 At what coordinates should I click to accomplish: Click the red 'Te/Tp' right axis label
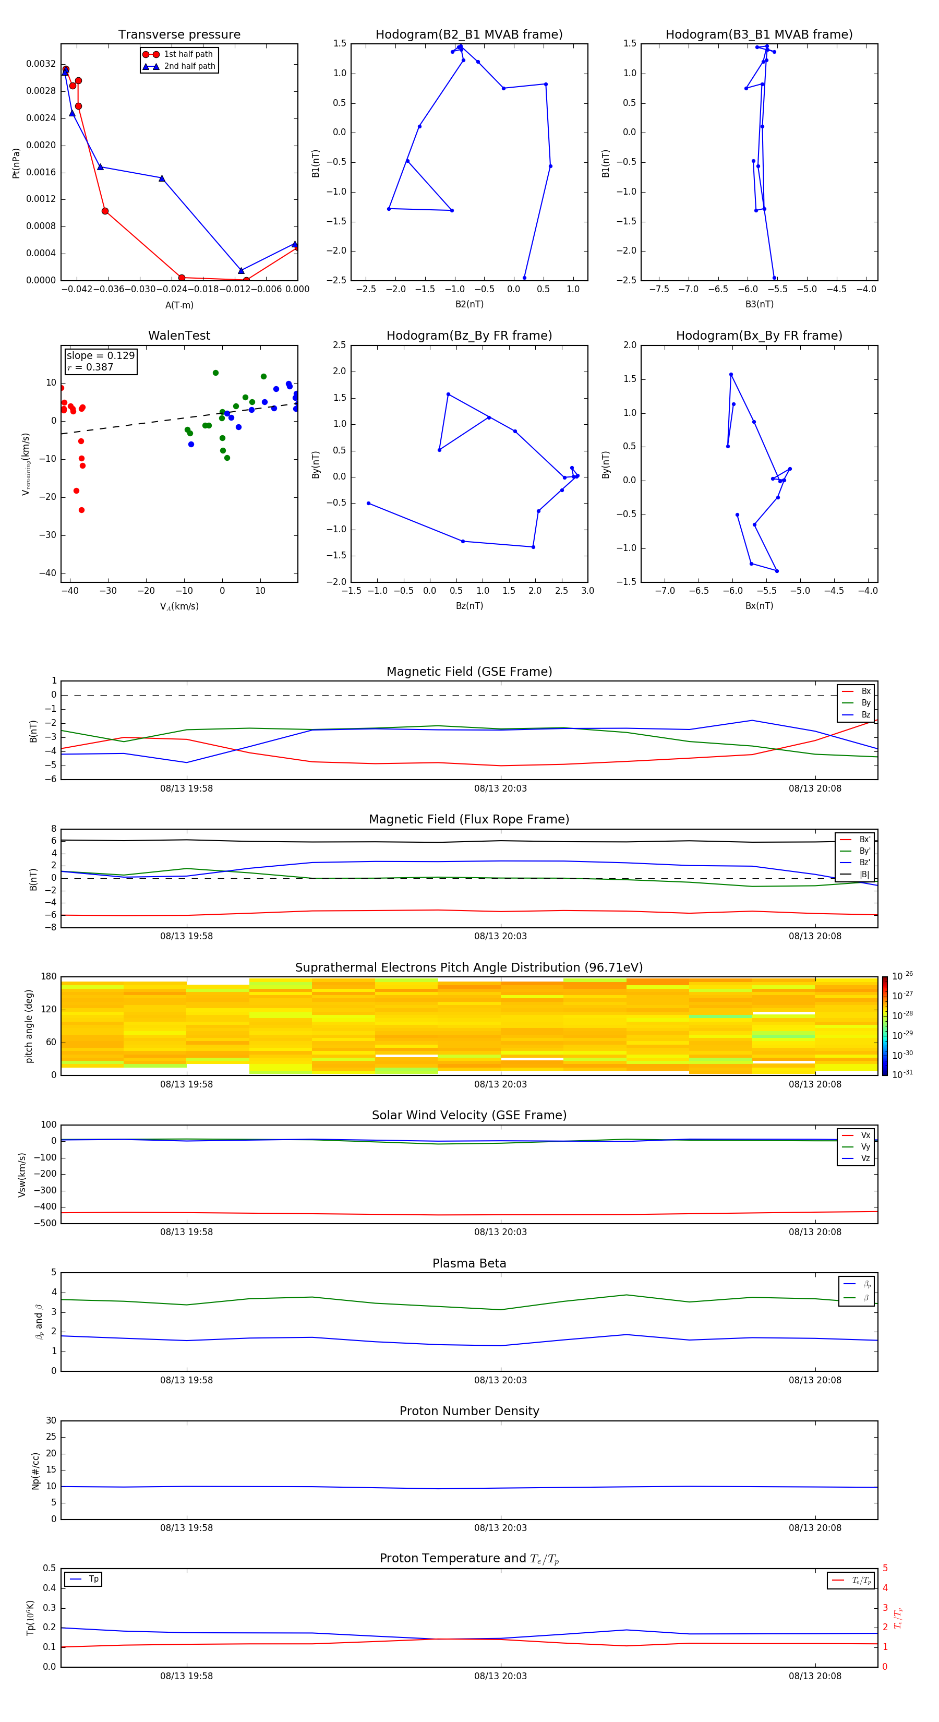point(898,1618)
